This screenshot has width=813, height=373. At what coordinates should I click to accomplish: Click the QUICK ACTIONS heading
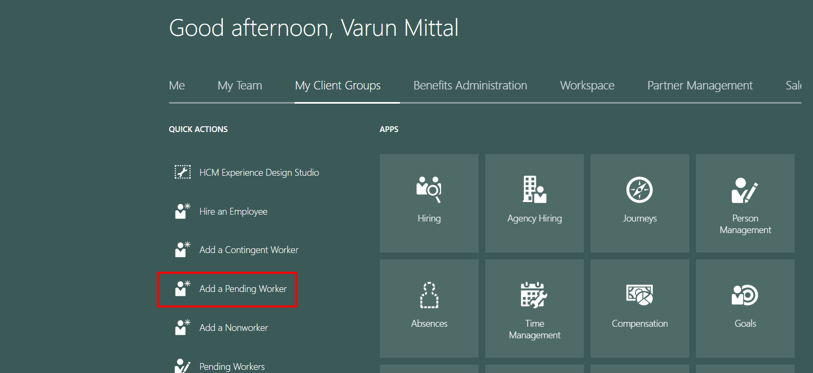click(198, 129)
